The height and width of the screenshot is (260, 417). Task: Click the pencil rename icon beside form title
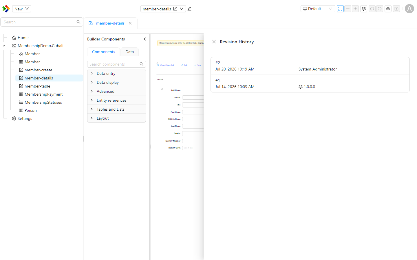189,9
